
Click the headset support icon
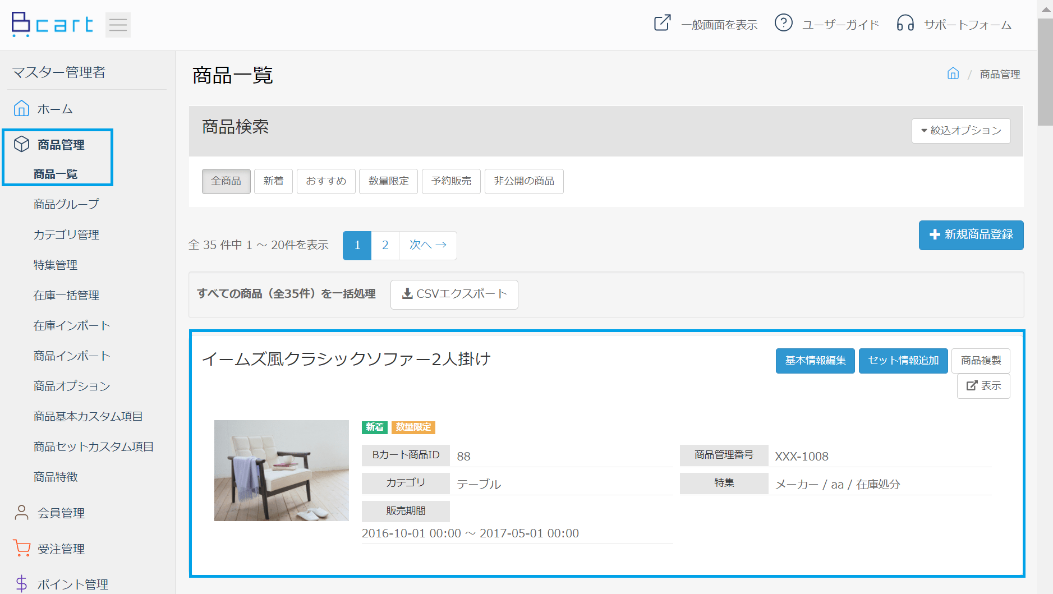click(905, 23)
